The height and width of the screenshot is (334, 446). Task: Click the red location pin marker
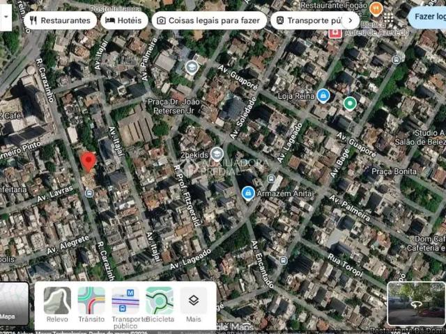coord(89,161)
